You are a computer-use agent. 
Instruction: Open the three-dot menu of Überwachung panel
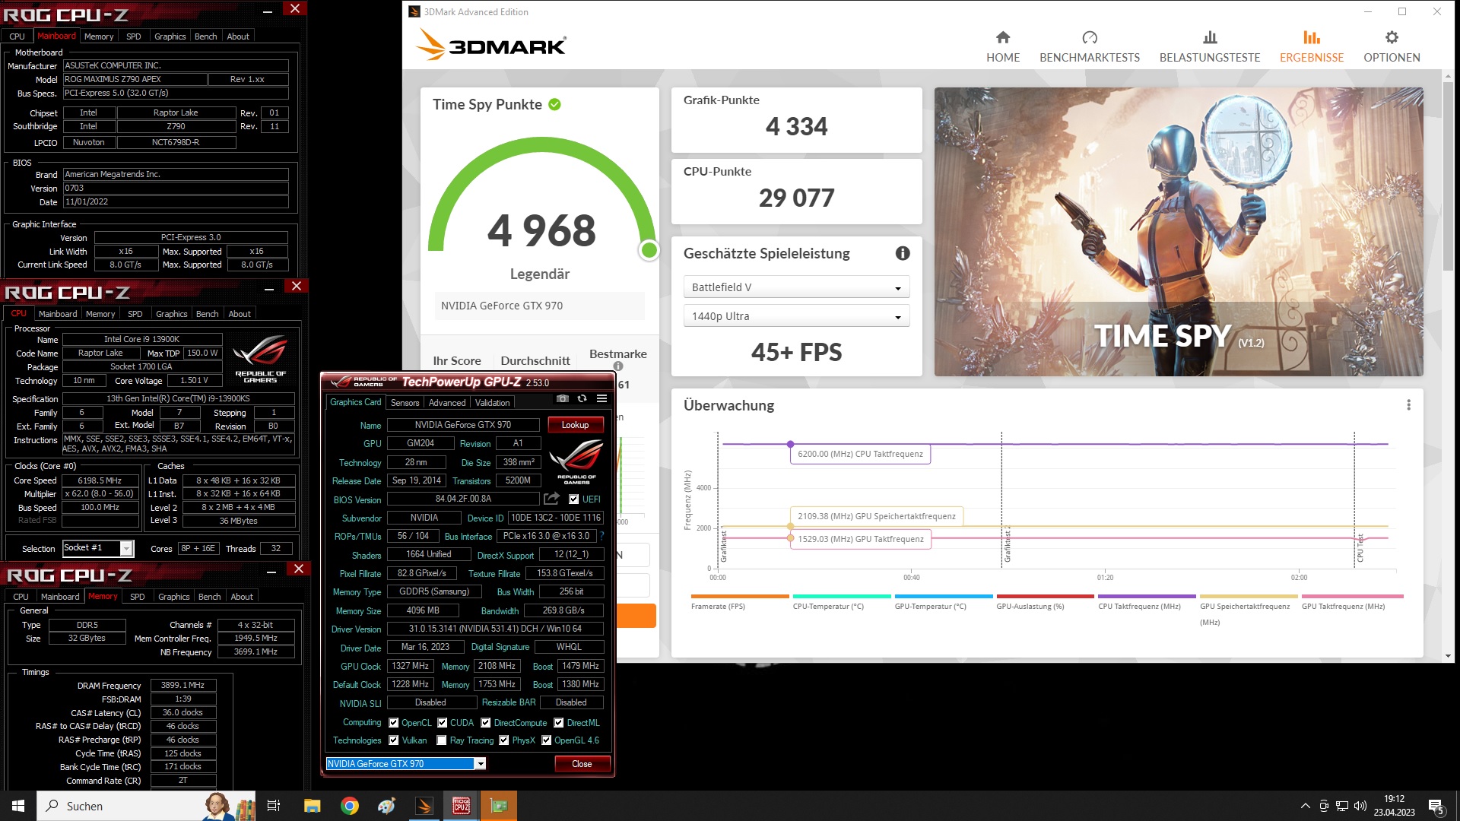pos(1408,405)
